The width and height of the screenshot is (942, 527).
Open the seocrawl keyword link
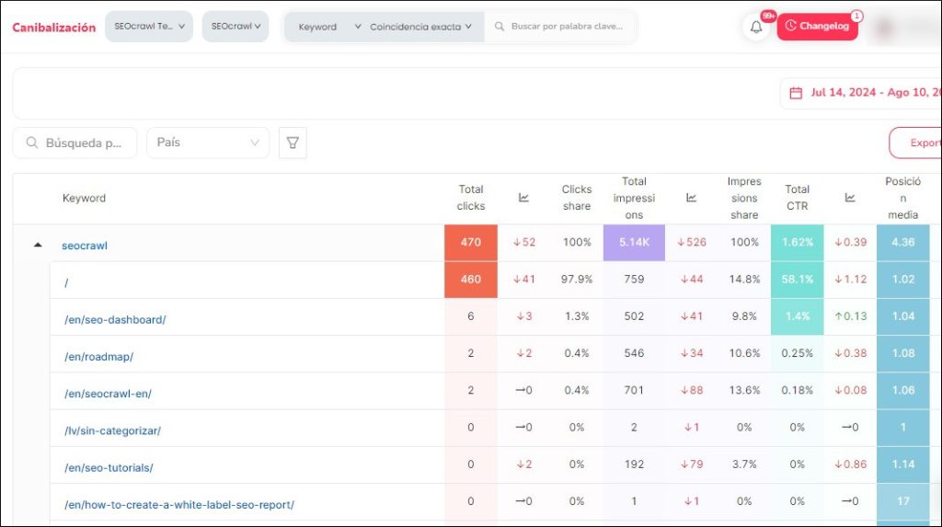pyautogui.click(x=85, y=246)
